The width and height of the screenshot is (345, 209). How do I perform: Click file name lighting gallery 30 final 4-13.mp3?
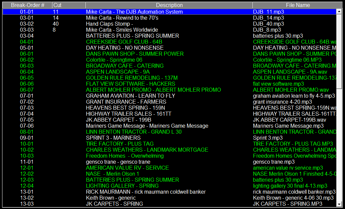point(290,186)
